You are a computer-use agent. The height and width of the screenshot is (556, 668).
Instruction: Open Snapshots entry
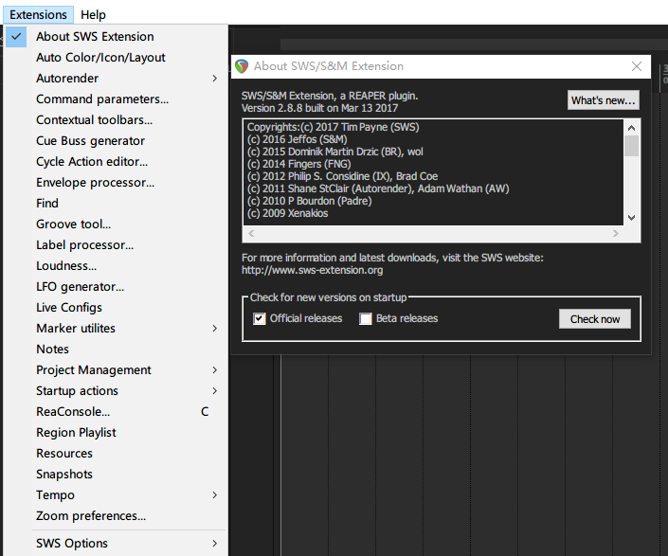coord(116,475)
